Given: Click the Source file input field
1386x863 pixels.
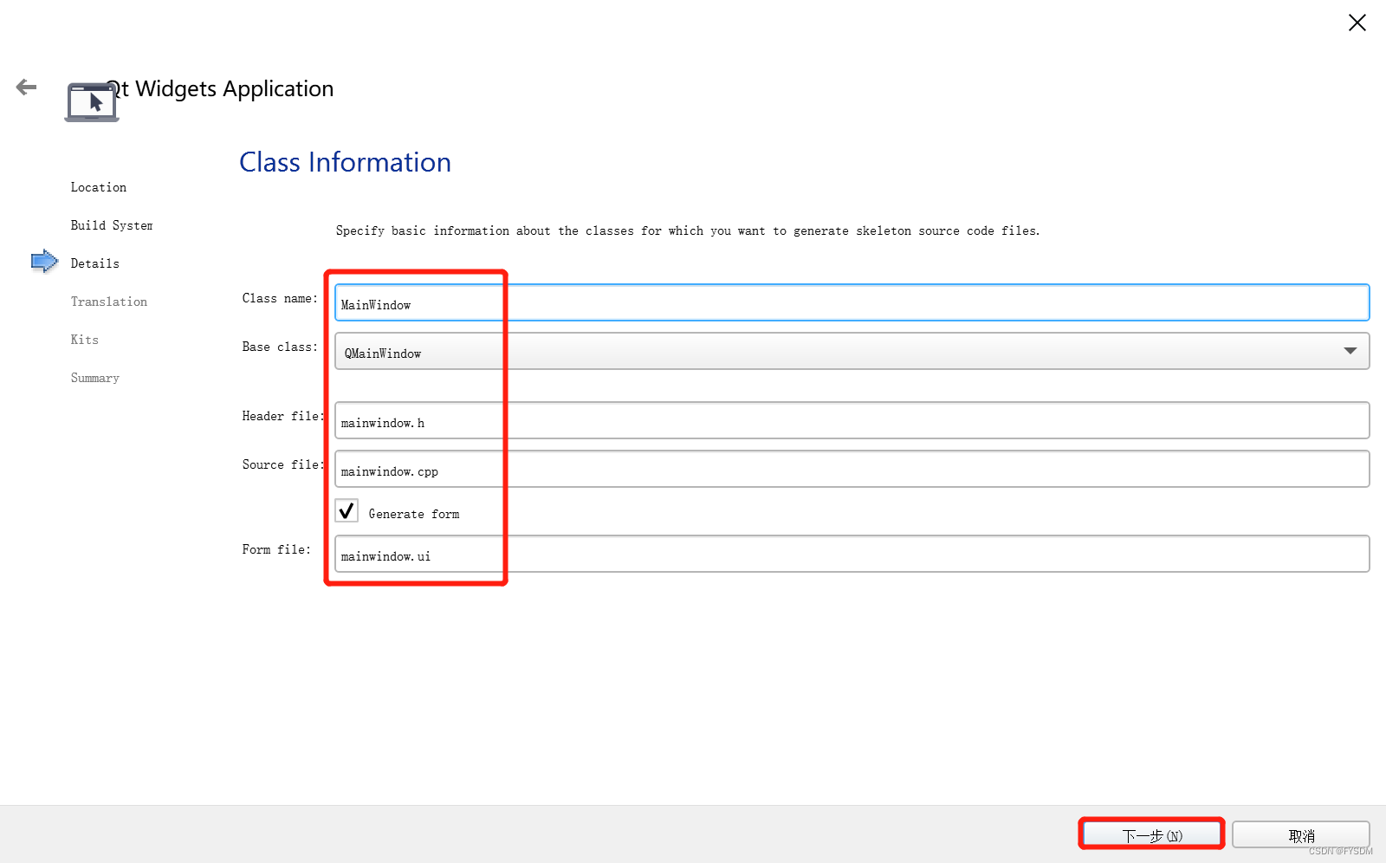Looking at the screenshot, I should pos(852,469).
